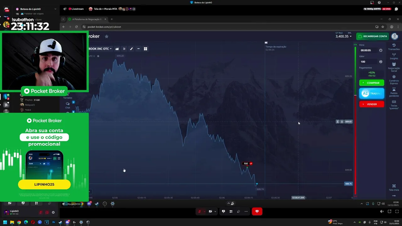Open Teclas quentes hotkeys panel
This screenshot has height=226, width=402.
click(394, 105)
